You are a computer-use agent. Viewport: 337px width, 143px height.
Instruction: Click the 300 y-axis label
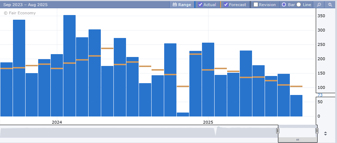coord(321,30)
